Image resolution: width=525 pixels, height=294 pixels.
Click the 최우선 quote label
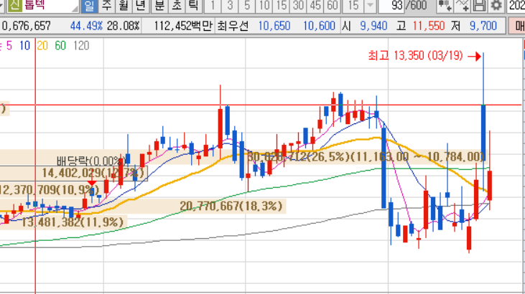(233, 26)
